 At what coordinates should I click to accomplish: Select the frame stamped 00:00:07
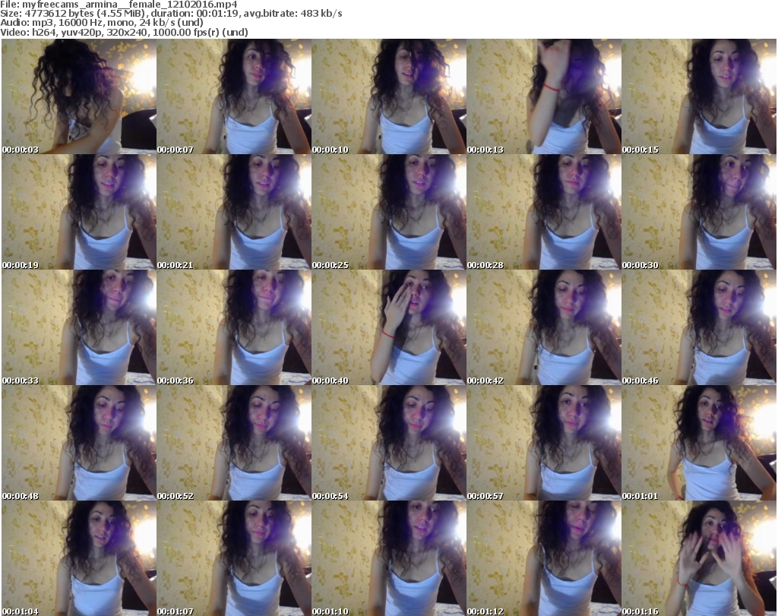pos(234,96)
